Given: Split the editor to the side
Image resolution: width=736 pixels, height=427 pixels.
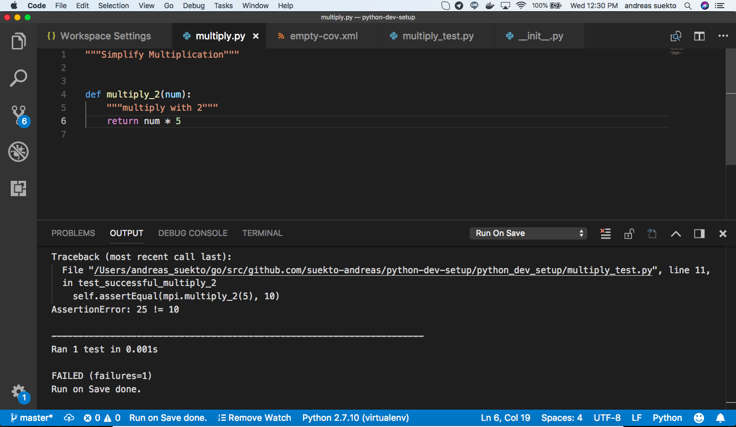Looking at the screenshot, I should (x=699, y=36).
